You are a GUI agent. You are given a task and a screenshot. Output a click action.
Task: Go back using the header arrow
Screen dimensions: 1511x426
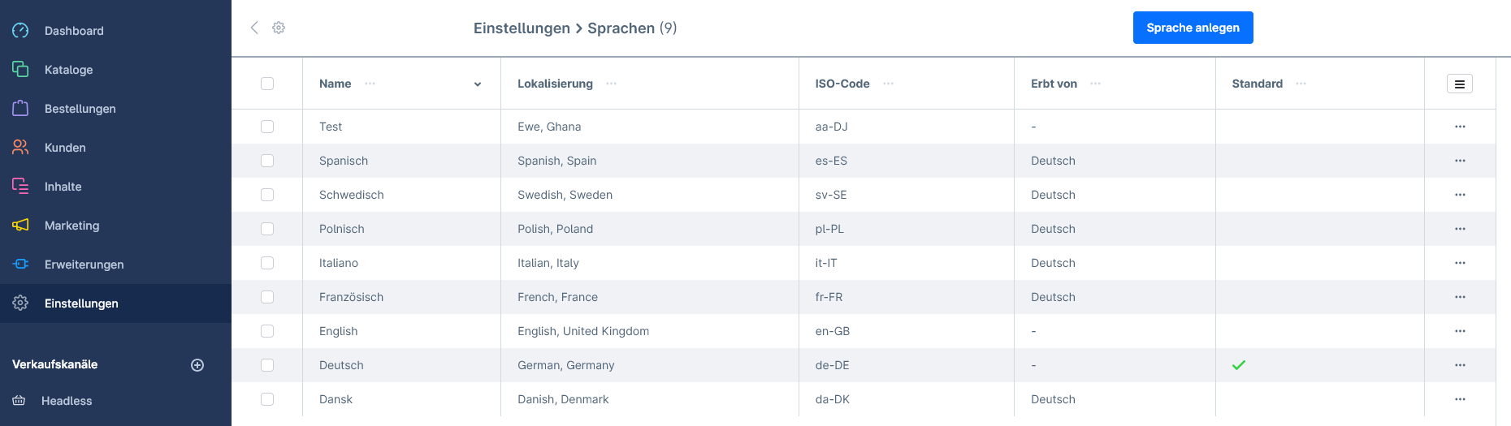click(x=254, y=28)
